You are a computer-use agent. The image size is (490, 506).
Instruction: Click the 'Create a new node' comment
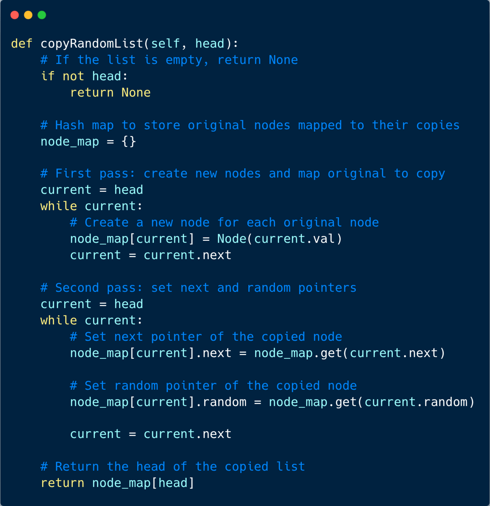pos(224,222)
